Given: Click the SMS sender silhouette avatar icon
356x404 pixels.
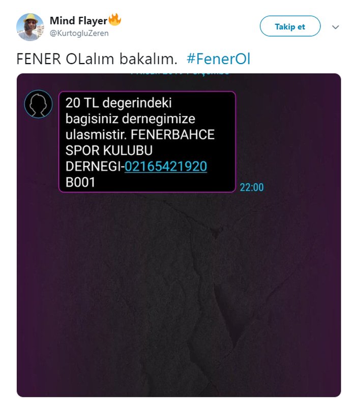Looking at the screenshot, I should tap(39, 104).
